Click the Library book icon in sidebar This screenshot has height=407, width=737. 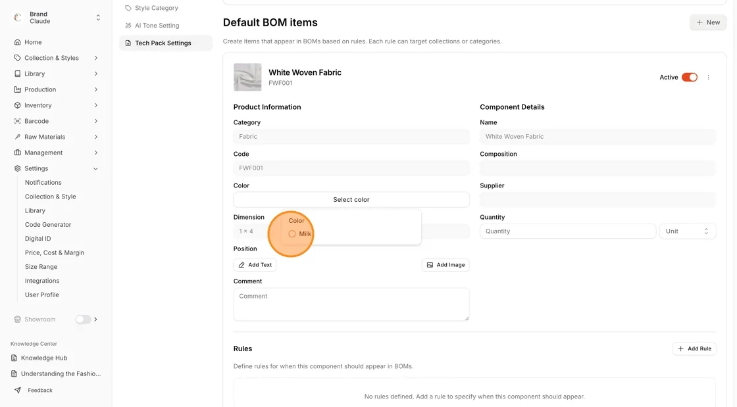(17, 74)
